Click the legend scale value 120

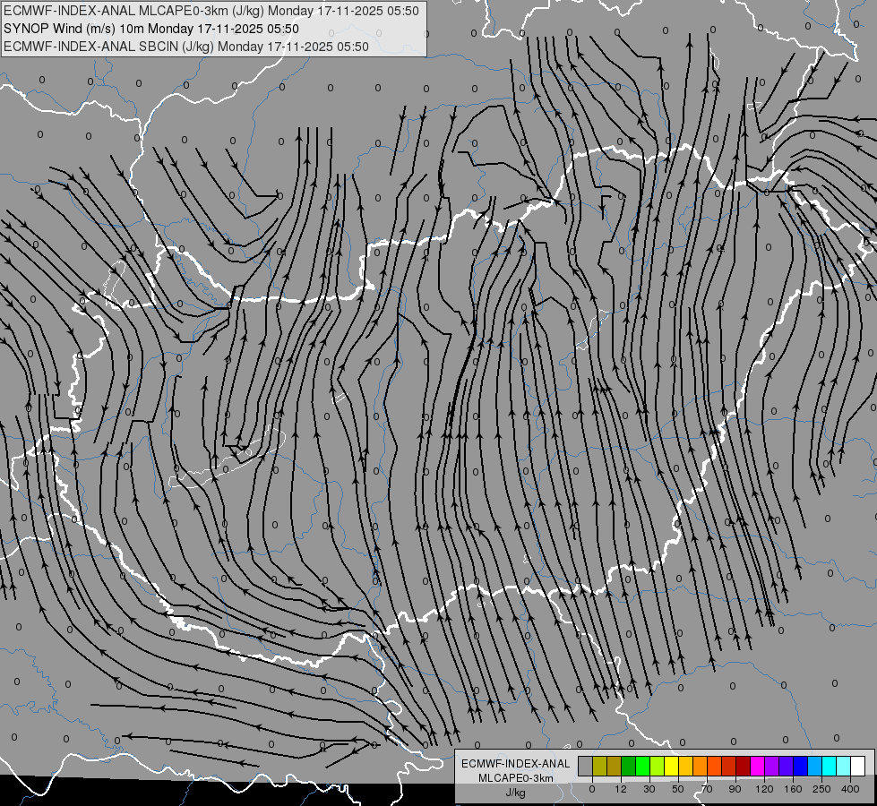click(x=765, y=789)
